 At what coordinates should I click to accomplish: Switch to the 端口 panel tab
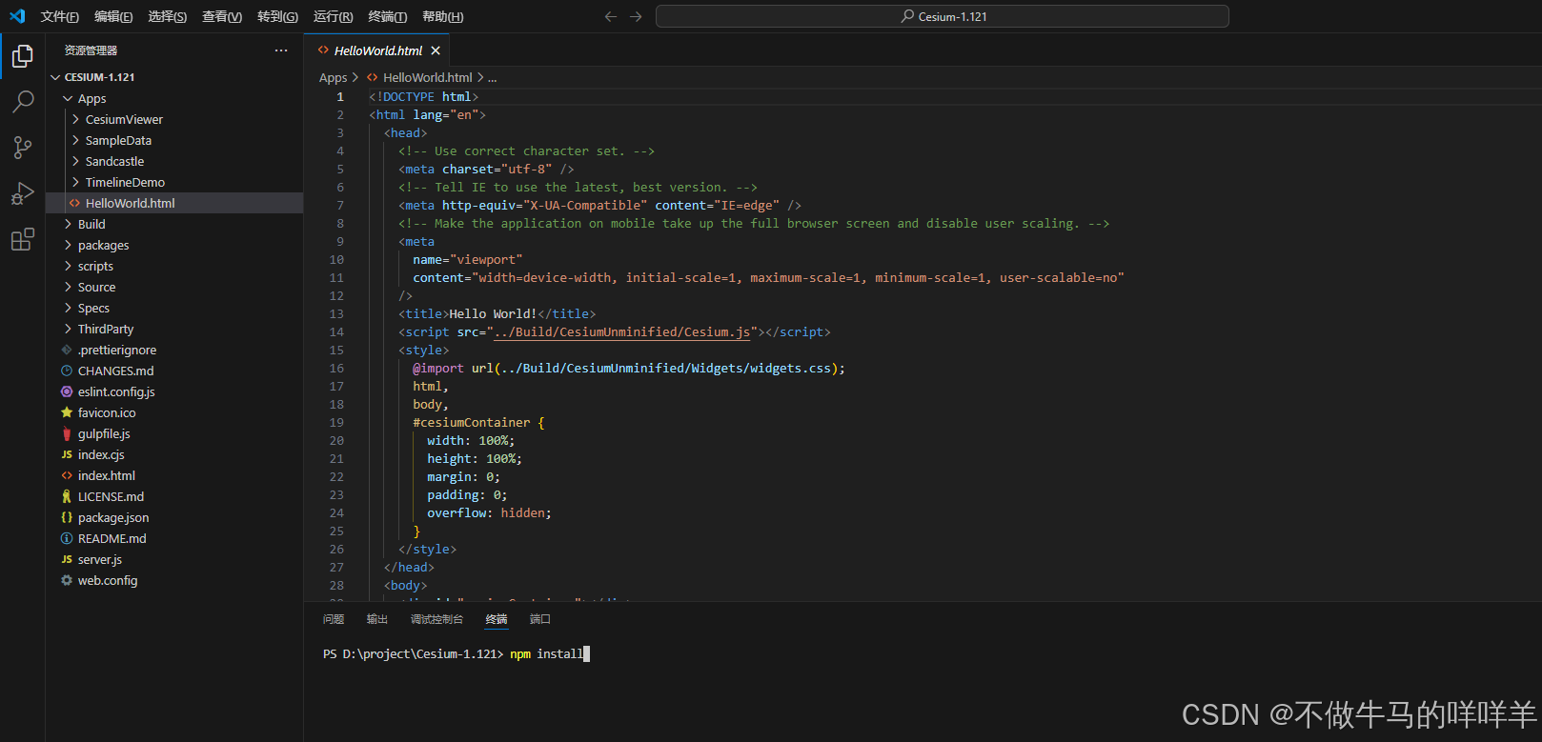coord(540,619)
